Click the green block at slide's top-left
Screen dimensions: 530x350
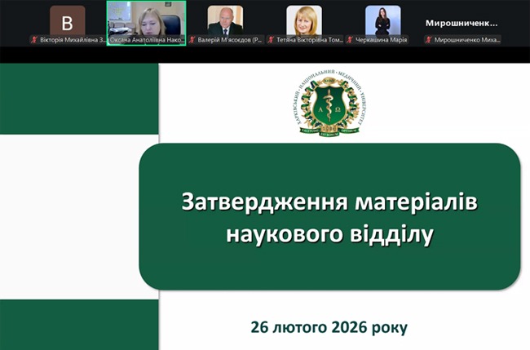79,99
